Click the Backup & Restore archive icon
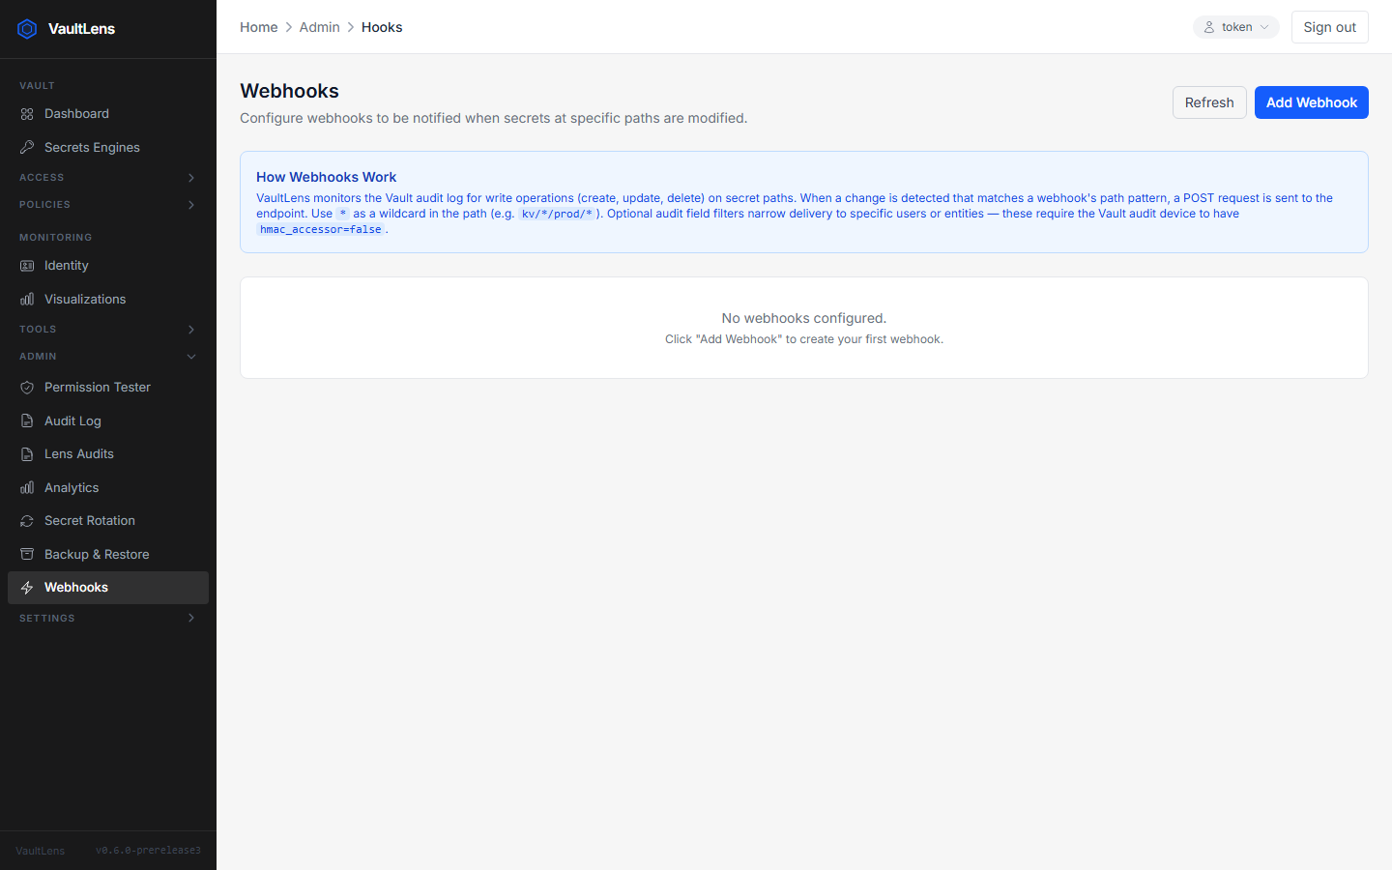This screenshot has height=870, width=1392. 27,555
